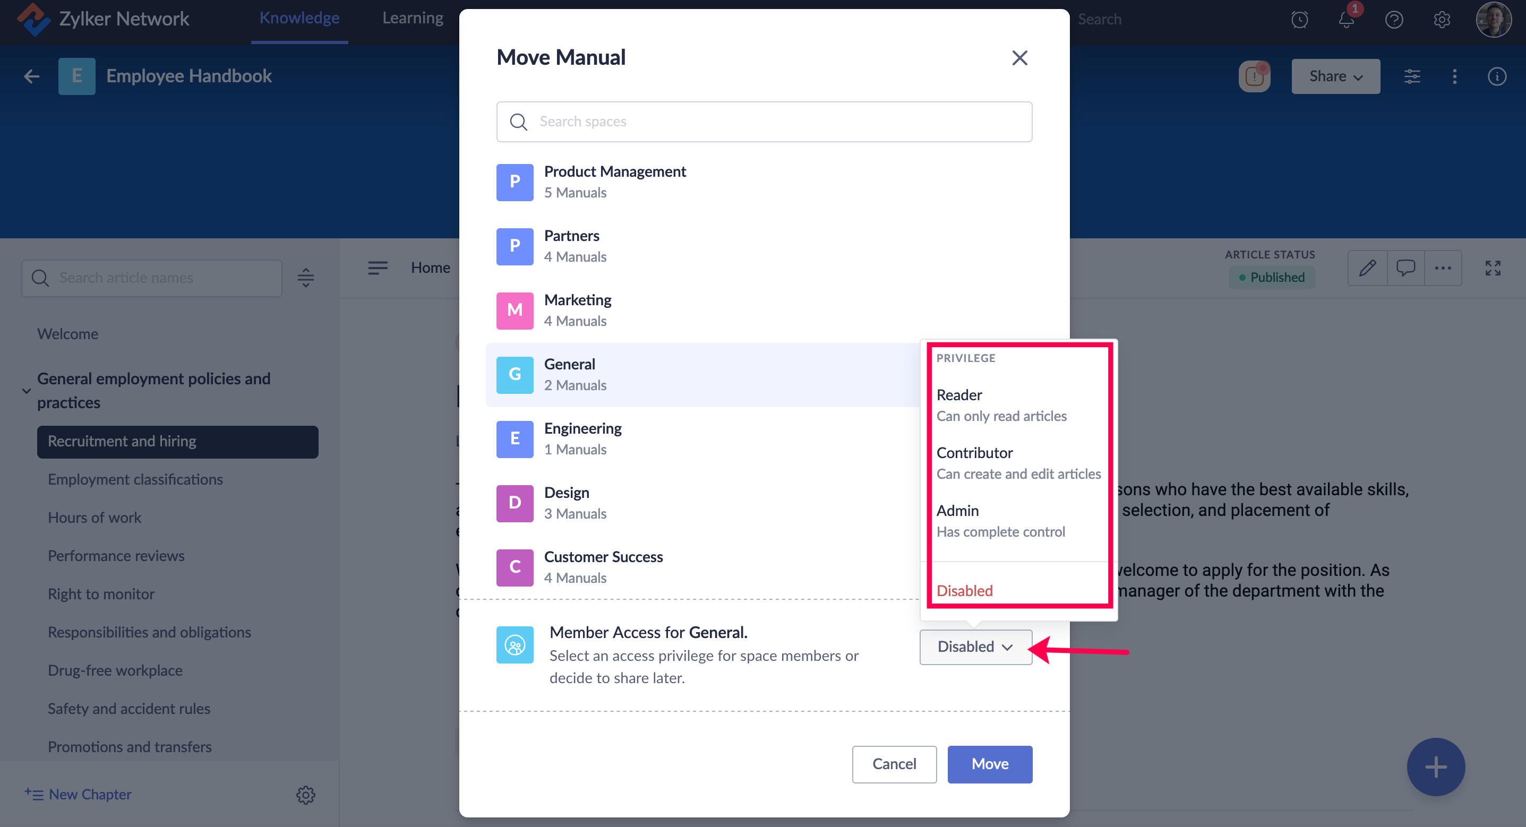Screen dimensions: 1526x827
Task: Click the edit pencil icon
Action: click(x=1367, y=269)
